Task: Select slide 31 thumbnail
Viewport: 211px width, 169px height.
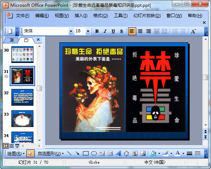Action: (x=22, y=76)
